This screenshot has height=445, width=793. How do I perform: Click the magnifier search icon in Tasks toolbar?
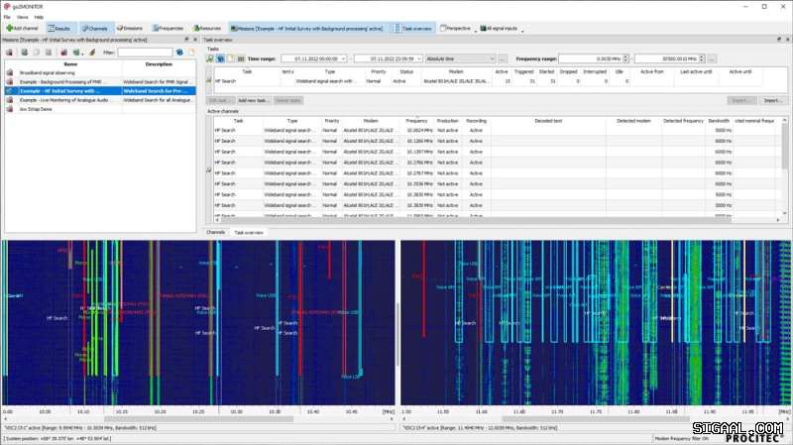coord(210,59)
